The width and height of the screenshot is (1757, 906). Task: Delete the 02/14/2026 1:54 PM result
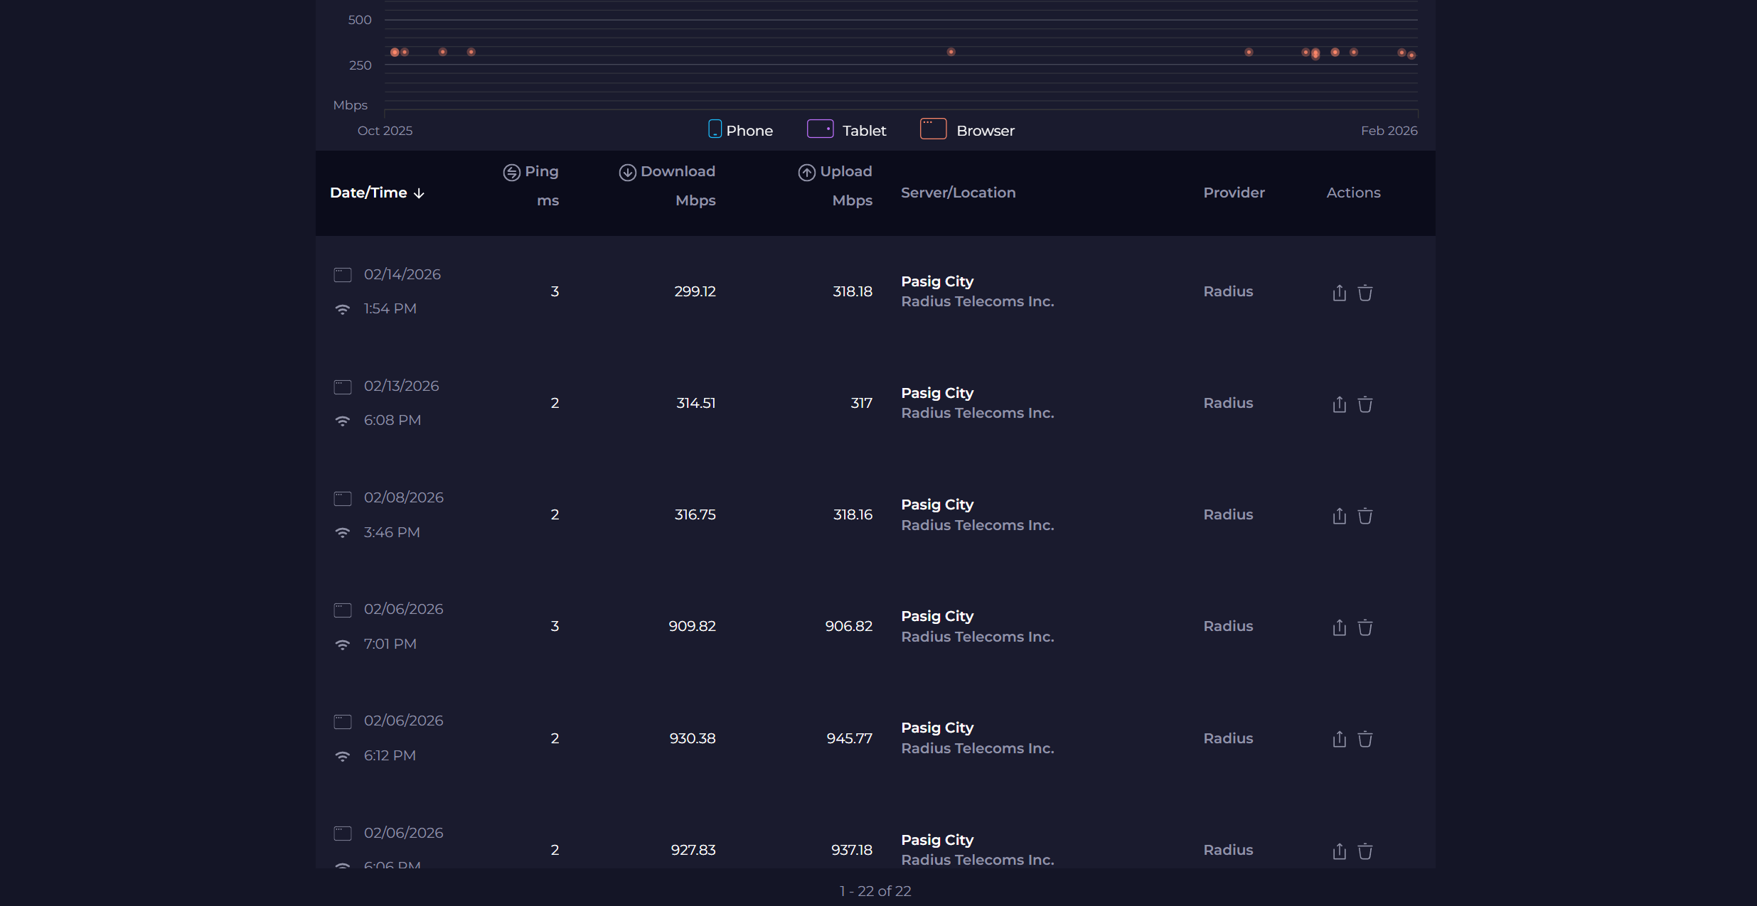click(1365, 293)
